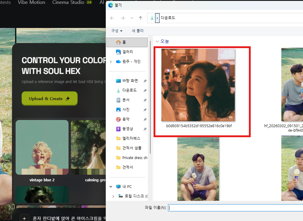Collapse the 내 PC tree node

[x=111, y=187]
